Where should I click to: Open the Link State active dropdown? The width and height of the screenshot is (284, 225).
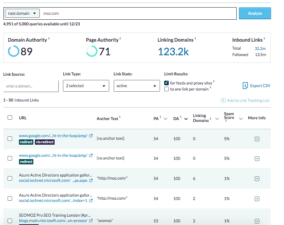[137, 86]
